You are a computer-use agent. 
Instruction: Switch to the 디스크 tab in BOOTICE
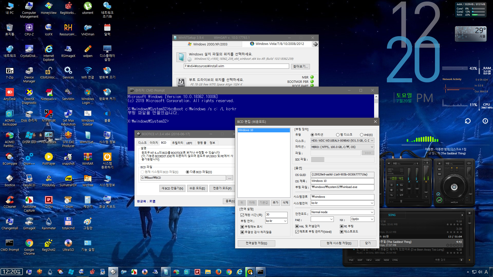[142, 143]
